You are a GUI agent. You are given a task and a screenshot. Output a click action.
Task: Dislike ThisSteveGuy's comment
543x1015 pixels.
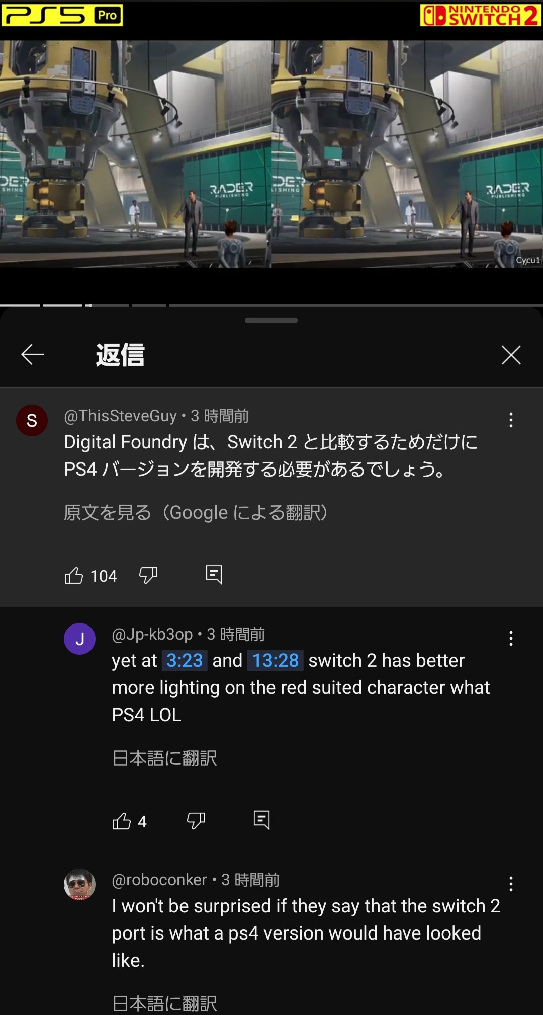point(148,575)
